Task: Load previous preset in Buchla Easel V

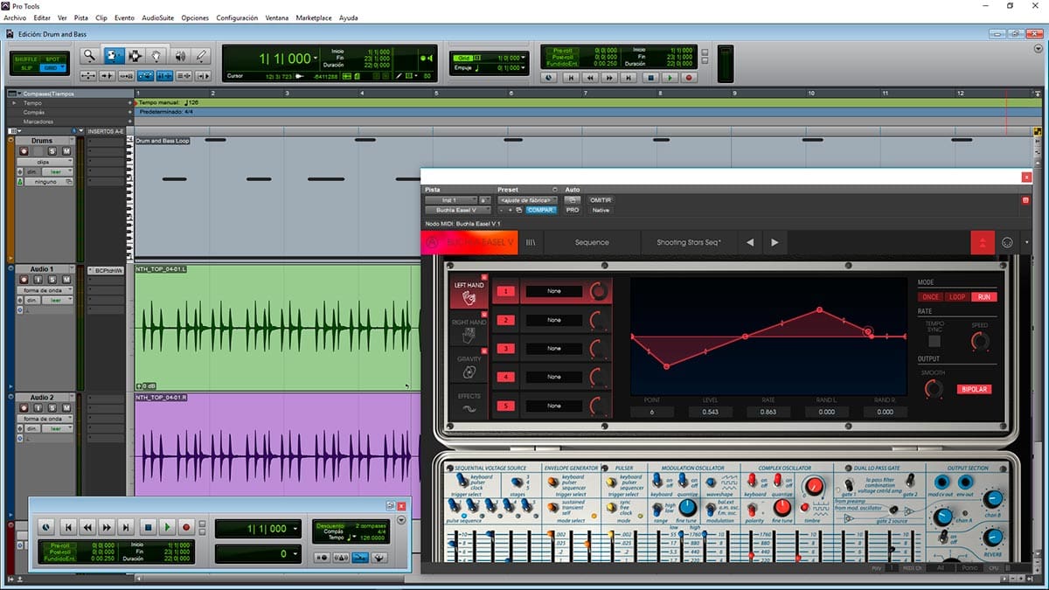Action: pyautogui.click(x=750, y=242)
